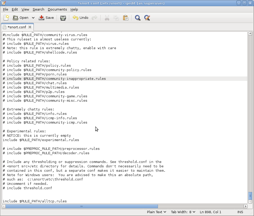Click the shellcode.rules include line
Viewport: 254px width, 216px height.
pyautogui.click(x=40, y=53)
